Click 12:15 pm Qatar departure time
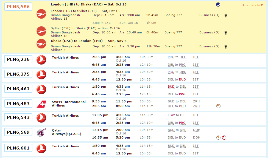This screenshot has height=158, width=268. [x=100, y=130]
